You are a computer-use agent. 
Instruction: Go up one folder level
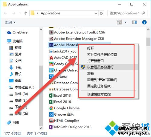pyautogui.click(x=26, y=13)
